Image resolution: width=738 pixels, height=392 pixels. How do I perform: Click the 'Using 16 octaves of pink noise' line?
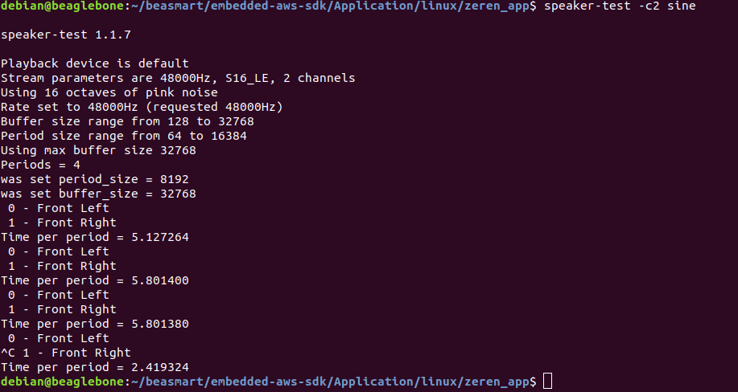coord(109,92)
